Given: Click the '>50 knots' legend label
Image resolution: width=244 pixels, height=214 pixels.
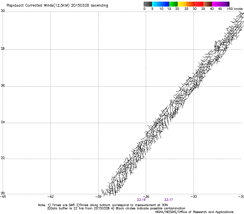Looking at the screenshot, I should 234,9.
